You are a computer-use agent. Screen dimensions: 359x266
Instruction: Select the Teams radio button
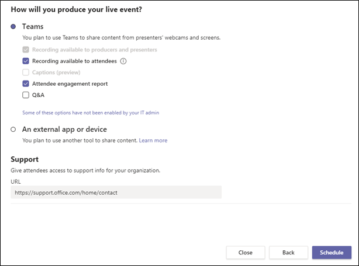point(13,26)
